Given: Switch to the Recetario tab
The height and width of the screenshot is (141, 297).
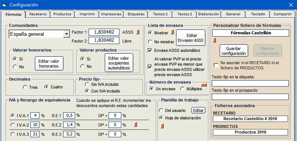Looking at the screenshot, I should click(x=38, y=14).
